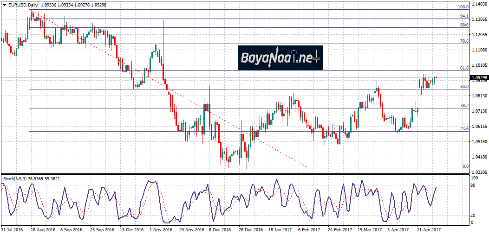Select the current price tag 1.09298
The height and width of the screenshot is (235, 489).
[479, 78]
